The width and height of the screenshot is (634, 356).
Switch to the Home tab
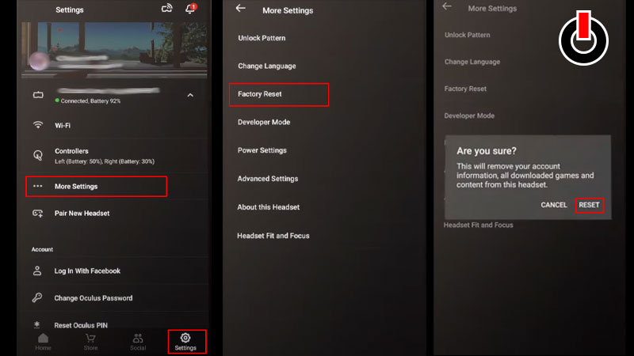click(x=43, y=342)
